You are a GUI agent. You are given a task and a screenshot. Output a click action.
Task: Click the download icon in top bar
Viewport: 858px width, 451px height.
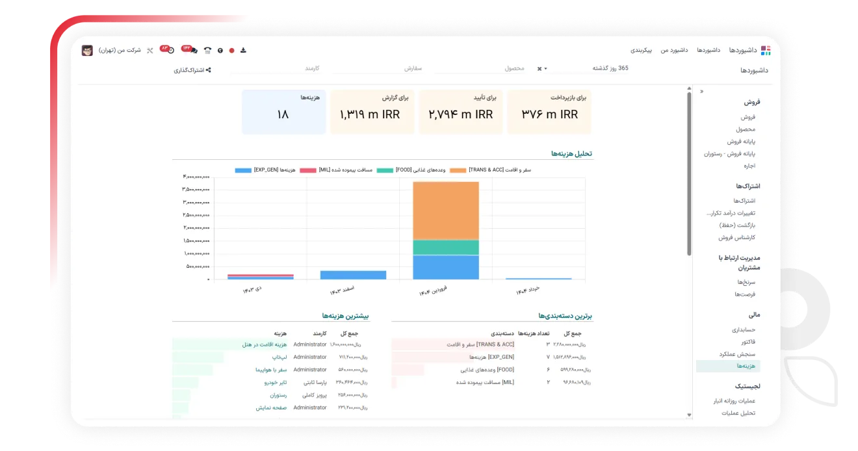(243, 50)
